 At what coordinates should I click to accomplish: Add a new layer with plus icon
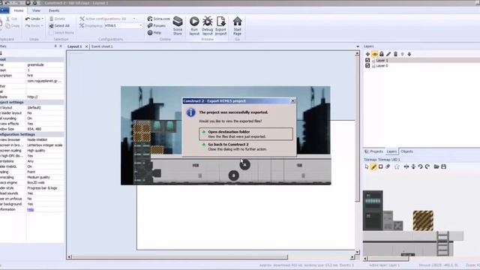(367, 54)
